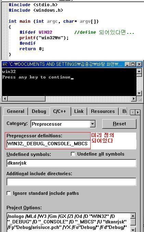Open the Resources tab
This screenshot has height=232, width=144.
[103, 112]
